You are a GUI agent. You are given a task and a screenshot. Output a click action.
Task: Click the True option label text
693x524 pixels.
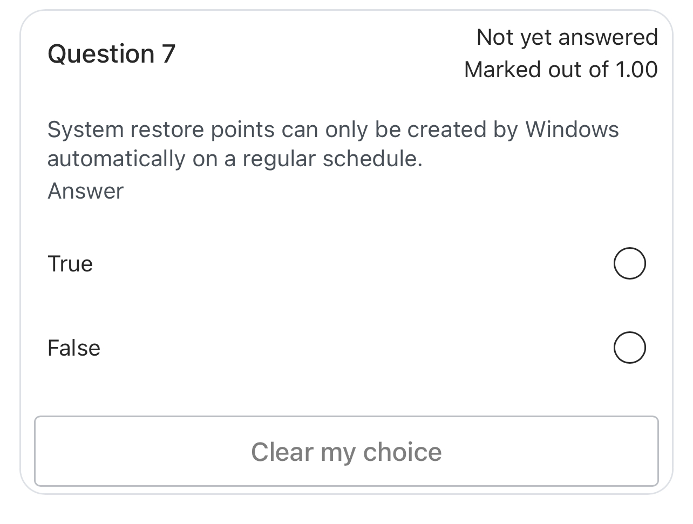tap(70, 263)
